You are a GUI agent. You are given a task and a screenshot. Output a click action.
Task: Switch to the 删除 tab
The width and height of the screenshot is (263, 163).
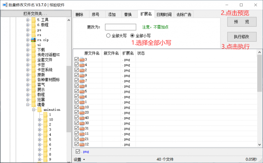(81, 14)
